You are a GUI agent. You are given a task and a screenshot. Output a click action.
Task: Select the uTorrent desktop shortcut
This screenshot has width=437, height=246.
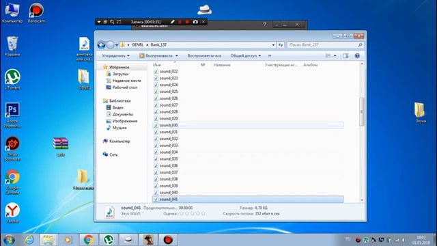click(x=12, y=79)
